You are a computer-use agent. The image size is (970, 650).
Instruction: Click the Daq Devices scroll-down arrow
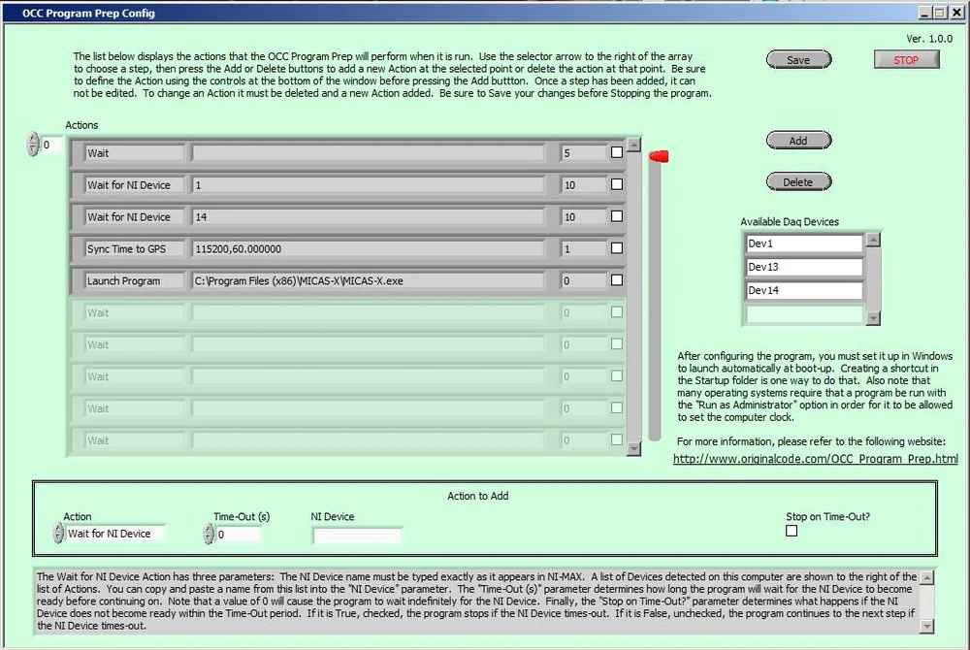point(874,318)
